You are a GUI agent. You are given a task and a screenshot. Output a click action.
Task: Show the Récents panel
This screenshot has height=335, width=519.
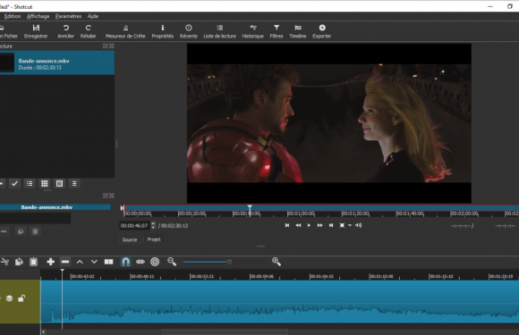click(188, 32)
